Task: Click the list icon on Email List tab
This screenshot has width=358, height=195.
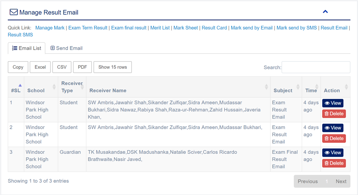Action: [15, 48]
